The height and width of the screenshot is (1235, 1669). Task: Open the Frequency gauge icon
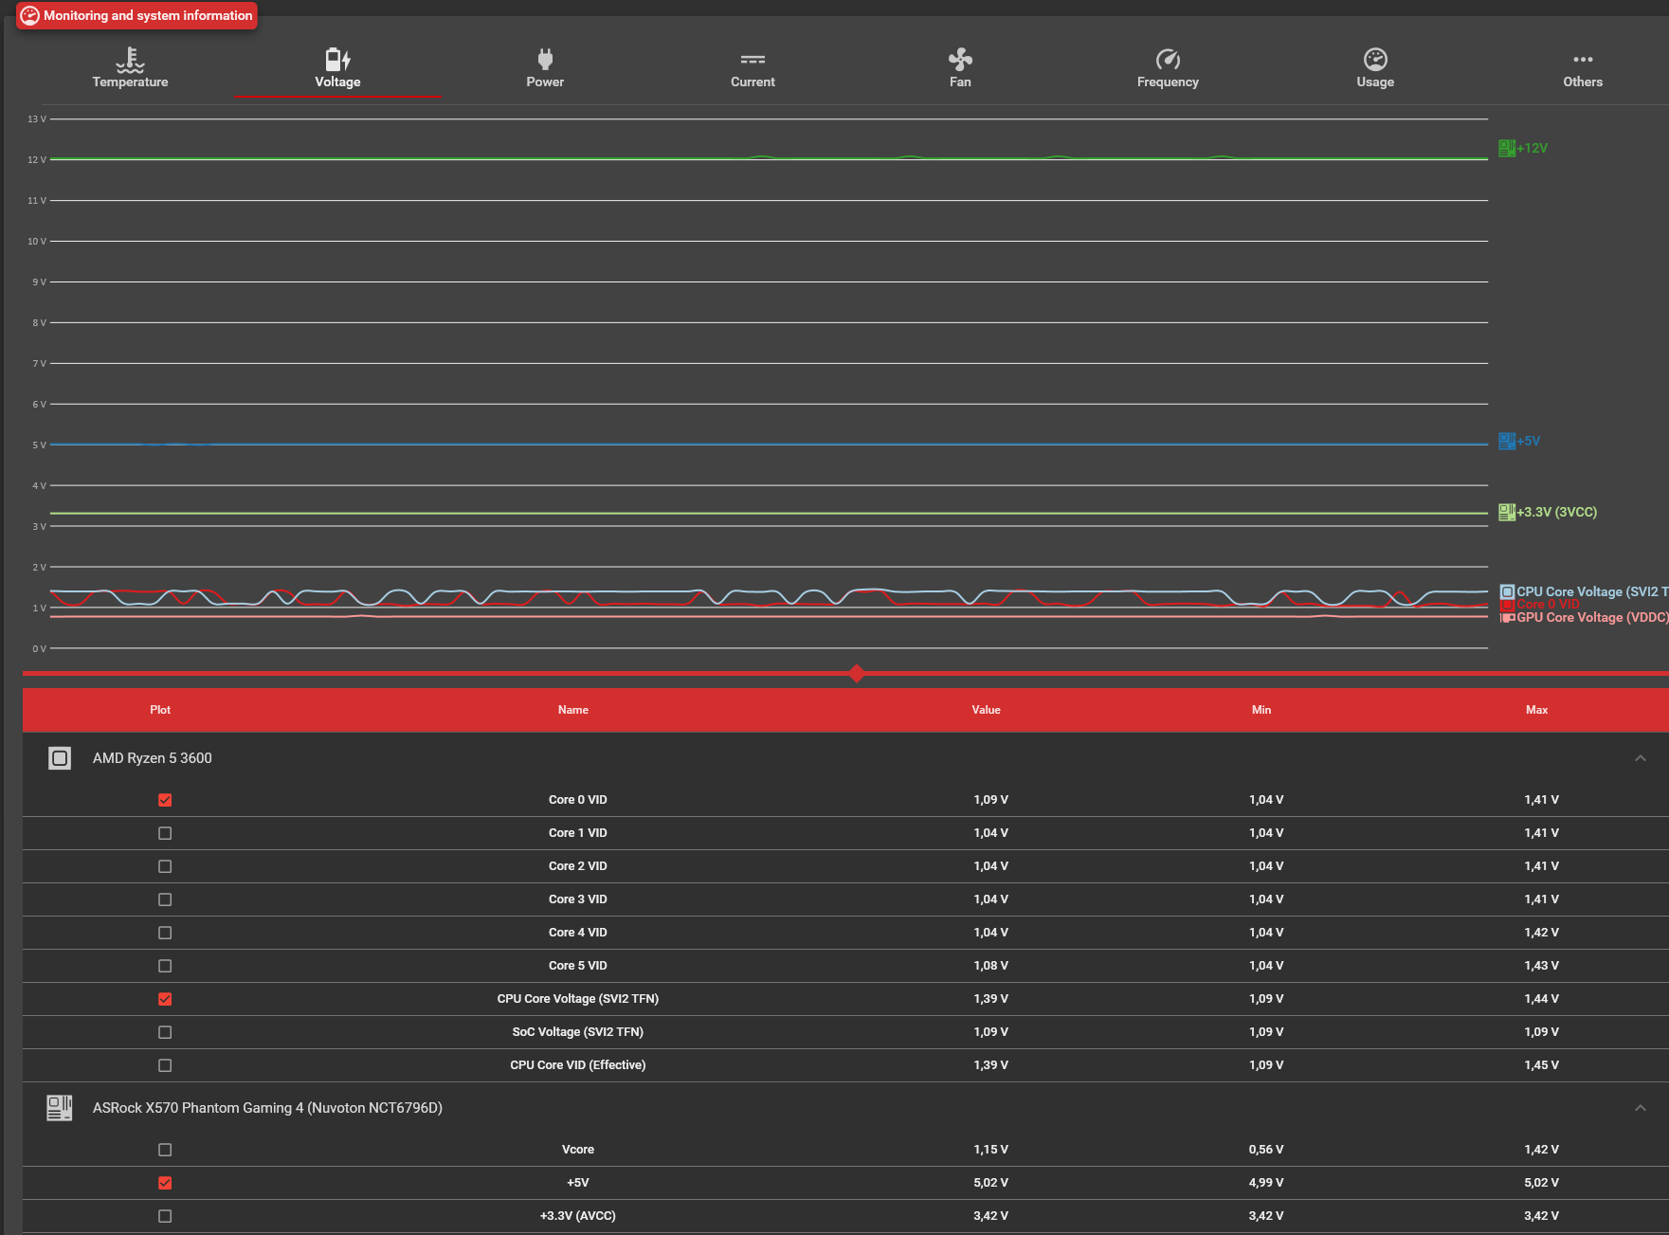1168,60
